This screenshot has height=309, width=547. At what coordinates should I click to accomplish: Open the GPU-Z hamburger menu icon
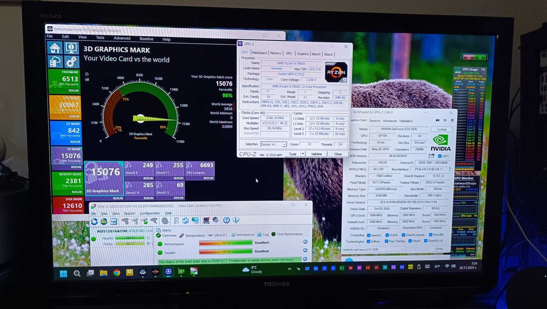coord(452,120)
